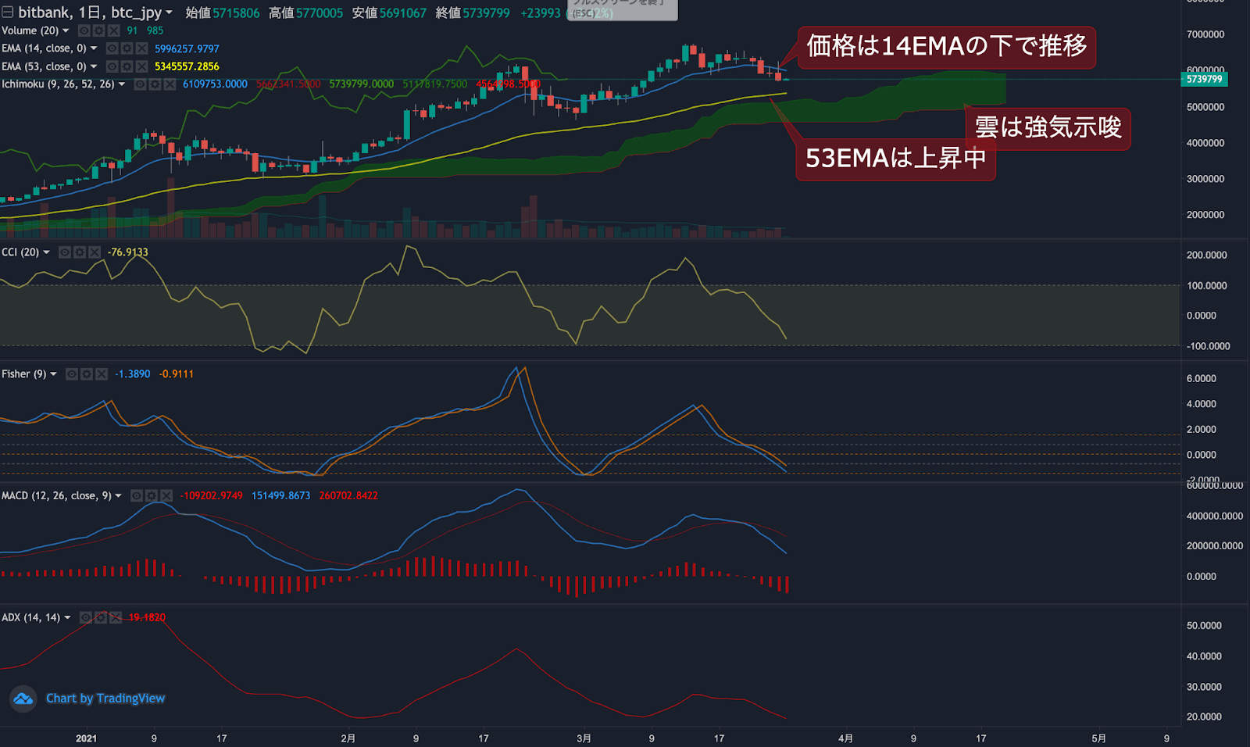Viewport: 1250px width, 747px height.
Task: Open the CCI (20) dropdown arrow
Action: click(47, 252)
